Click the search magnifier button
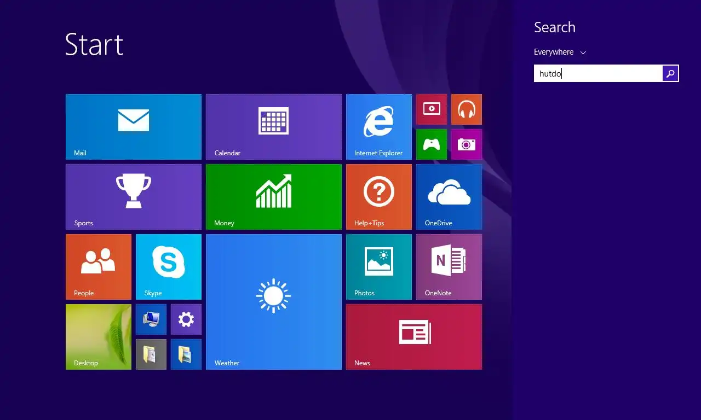 (670, 73)
